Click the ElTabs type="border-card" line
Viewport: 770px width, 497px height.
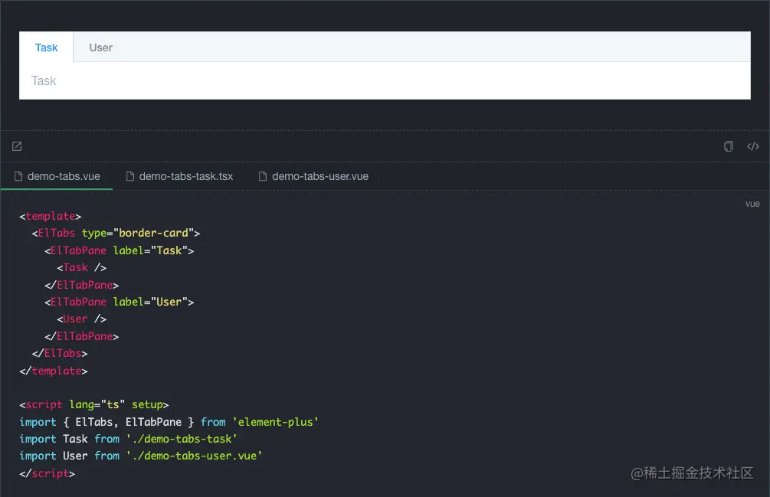tap(116, 233)
